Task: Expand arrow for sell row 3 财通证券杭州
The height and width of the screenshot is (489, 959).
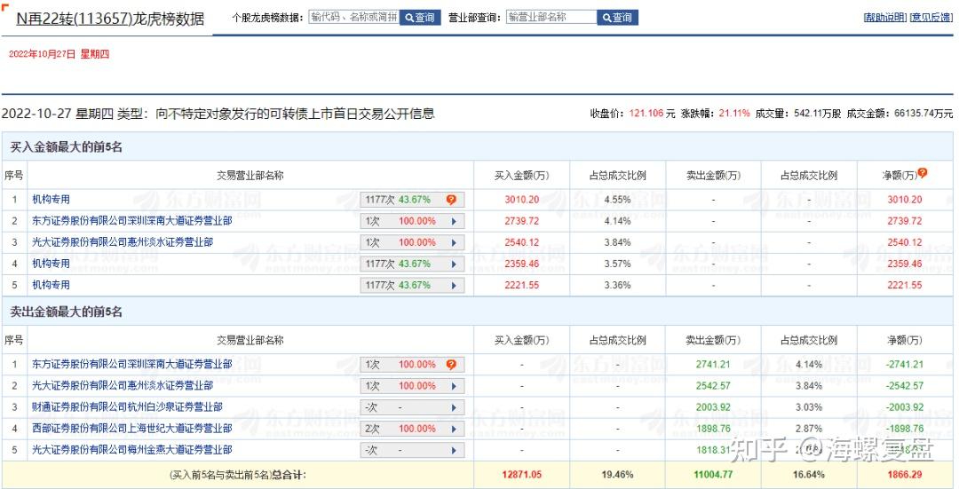Action: 454,407
